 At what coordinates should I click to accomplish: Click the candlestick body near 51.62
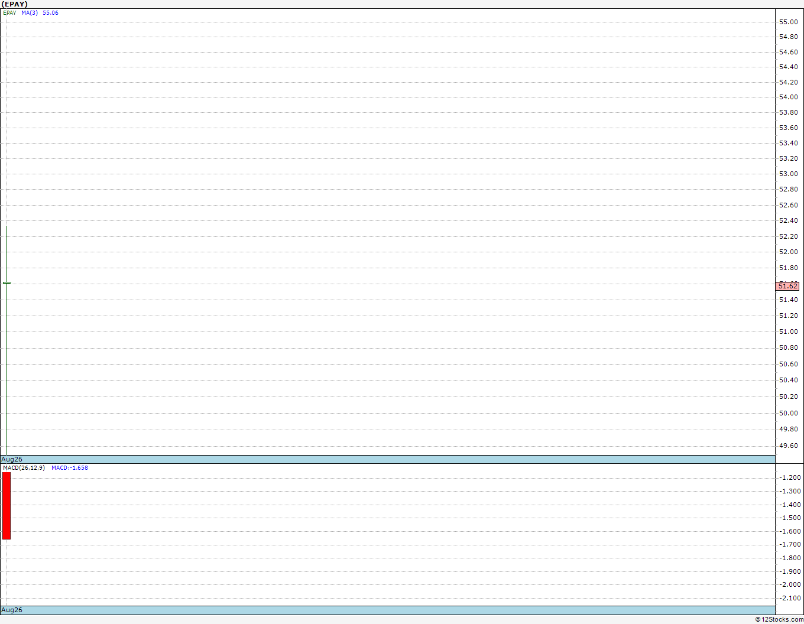7,283
